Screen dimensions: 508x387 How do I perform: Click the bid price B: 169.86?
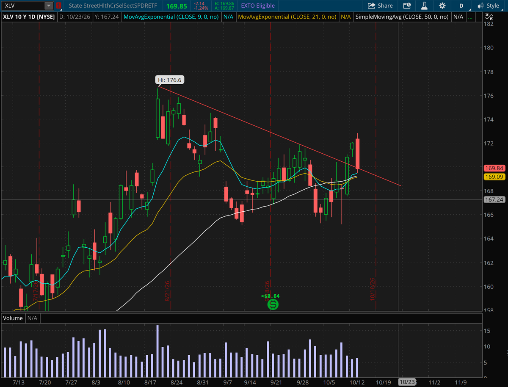coord(224,3)
